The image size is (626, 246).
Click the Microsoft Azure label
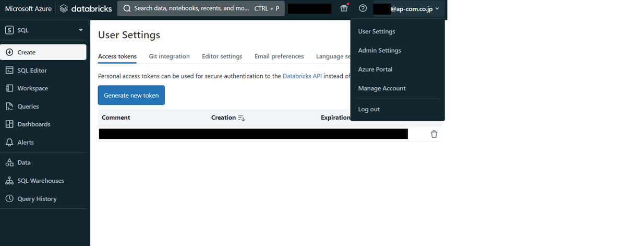tap(28, 8)
